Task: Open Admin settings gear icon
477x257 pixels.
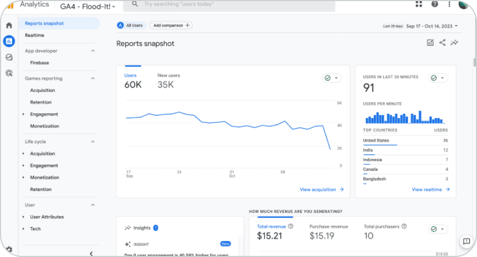Action: (x=9, y=249)
